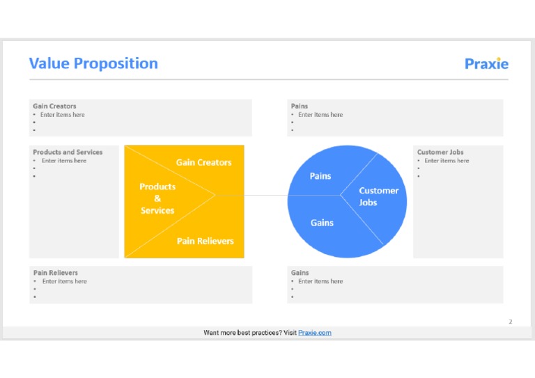Click the Gains segment of blue circle
Screen dimensions: 535x378
[322, 223]
